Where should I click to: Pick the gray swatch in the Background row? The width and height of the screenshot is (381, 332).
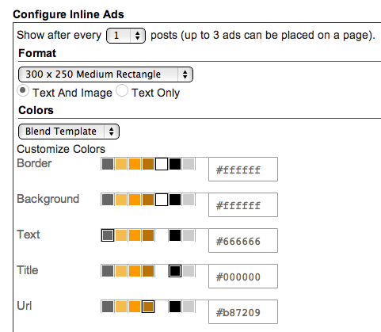tap(108, 200)
